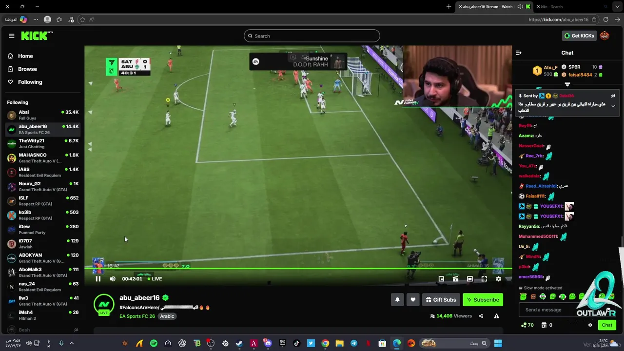Expand the pinned message chevron

tap(613, 106)
